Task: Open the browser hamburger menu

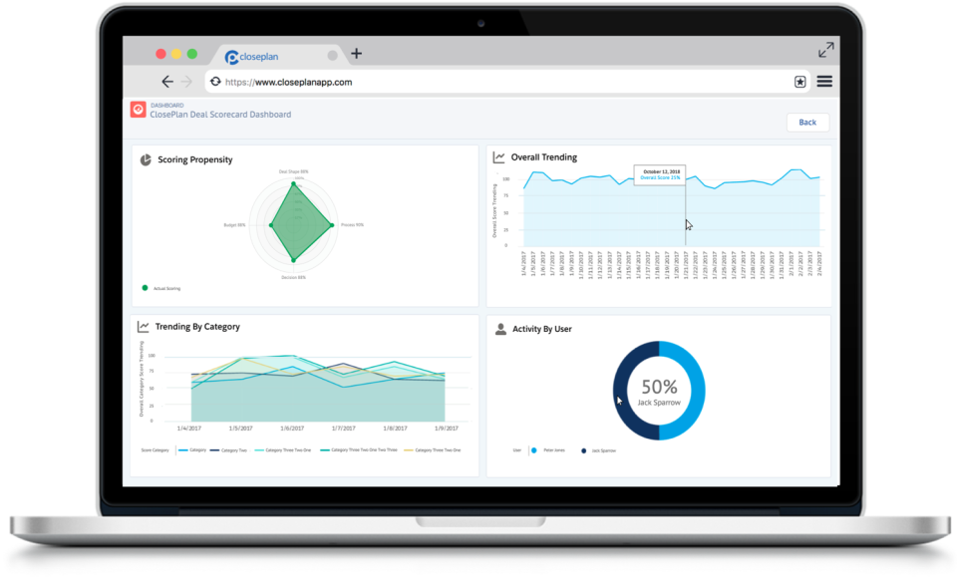Action: click(824, 81)
